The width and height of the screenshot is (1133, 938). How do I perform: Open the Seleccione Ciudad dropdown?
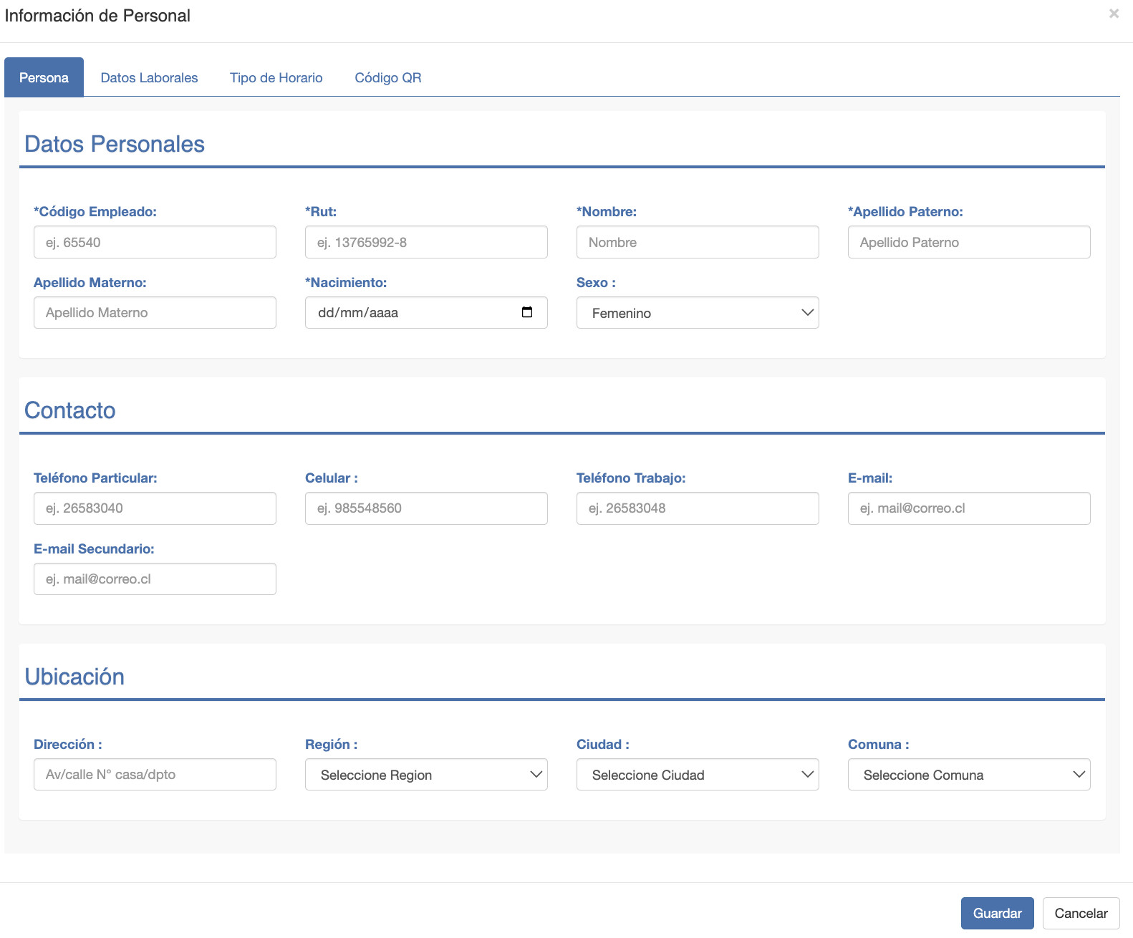[x=698, y=775]
